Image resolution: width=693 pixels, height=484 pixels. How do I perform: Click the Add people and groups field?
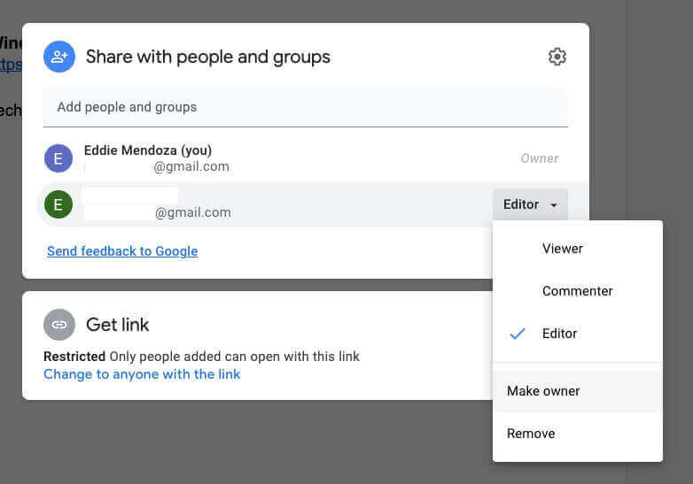pyautogui.click(x=306, y=107)
